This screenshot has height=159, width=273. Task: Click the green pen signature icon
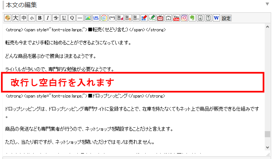[x=152, y=18]
